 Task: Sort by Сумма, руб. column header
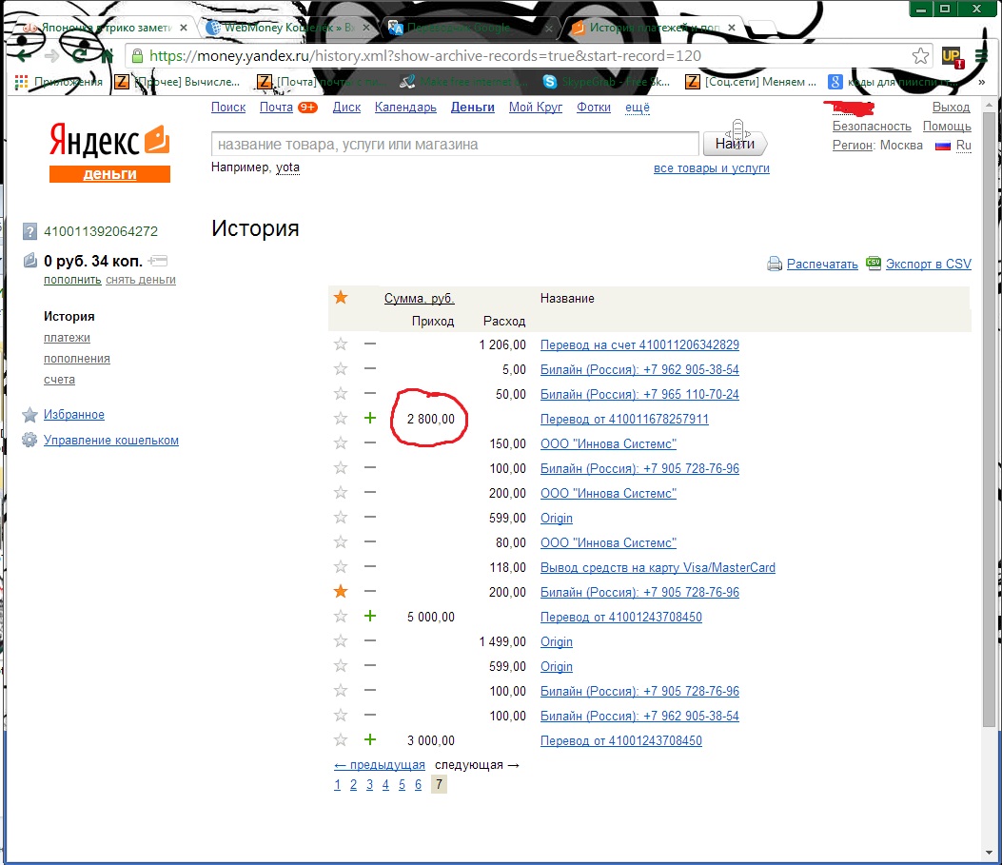point(420,299)
